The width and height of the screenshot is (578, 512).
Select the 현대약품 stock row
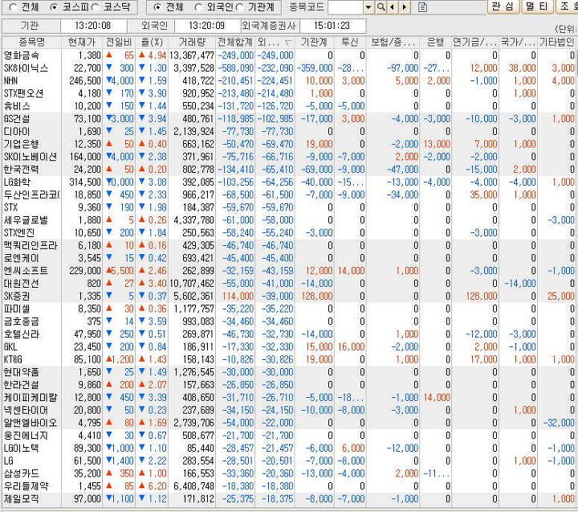(x=289, y=372)
